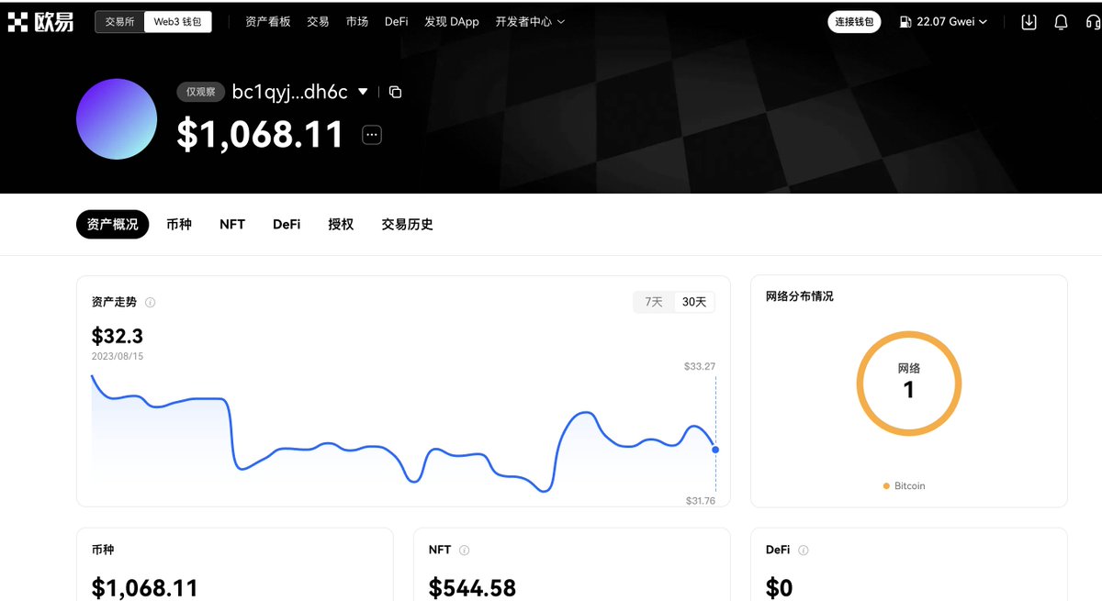Open the headset support icon

[x=1092, y=22]
